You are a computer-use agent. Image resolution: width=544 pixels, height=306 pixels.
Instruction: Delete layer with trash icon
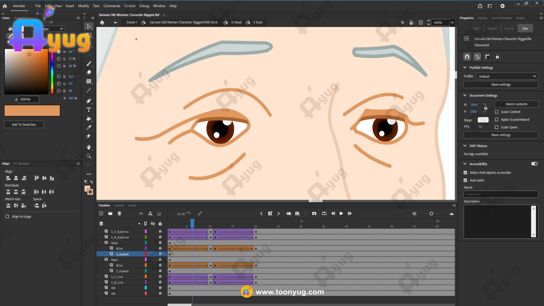[119, 213]
